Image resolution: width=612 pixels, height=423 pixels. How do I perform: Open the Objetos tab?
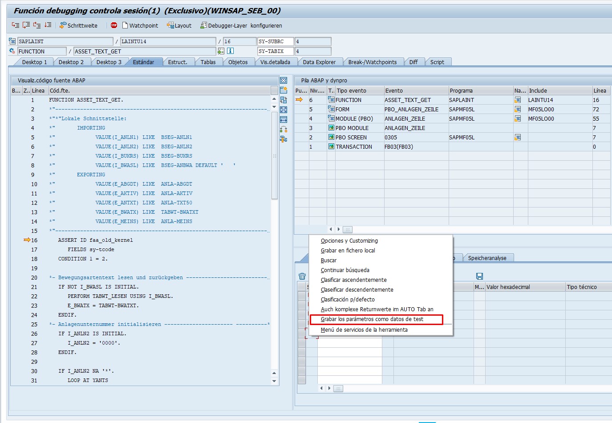click(238, 62)
